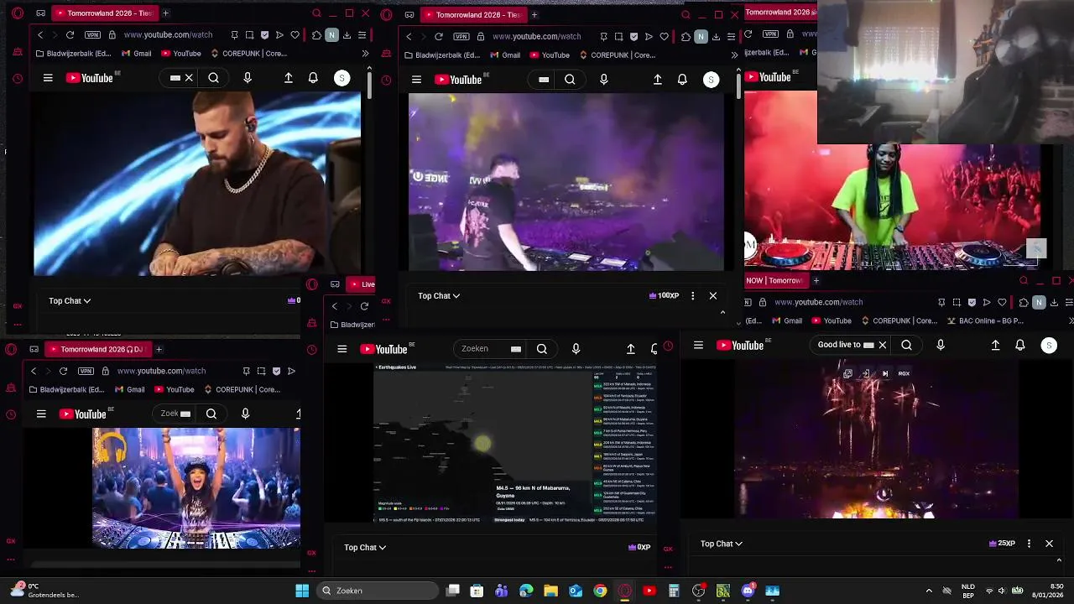This screenshot has width=1074, height=604.
Task: Pin the tab using top-left window's pin icon
Action: click(x=235, y=35)
